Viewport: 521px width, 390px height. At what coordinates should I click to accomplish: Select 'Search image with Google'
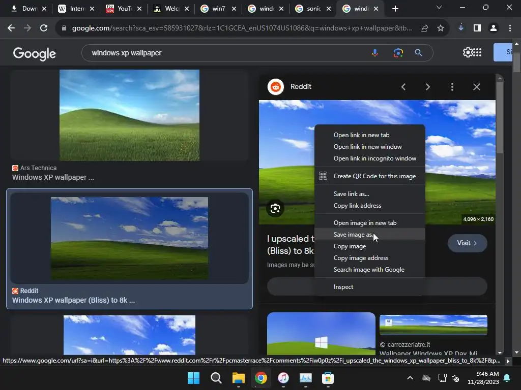(x=370, y=270)
